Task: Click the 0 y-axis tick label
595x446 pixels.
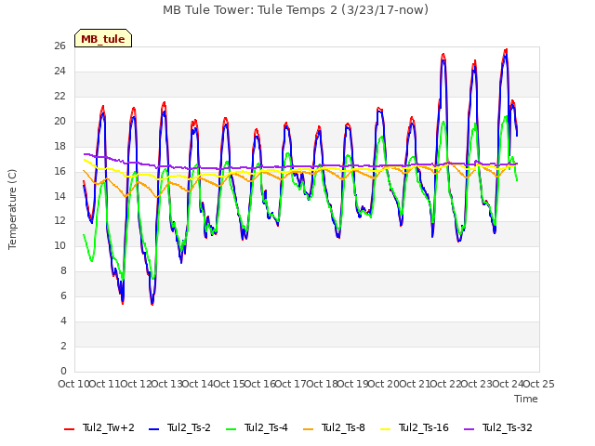Action: [x=63, y=371]
